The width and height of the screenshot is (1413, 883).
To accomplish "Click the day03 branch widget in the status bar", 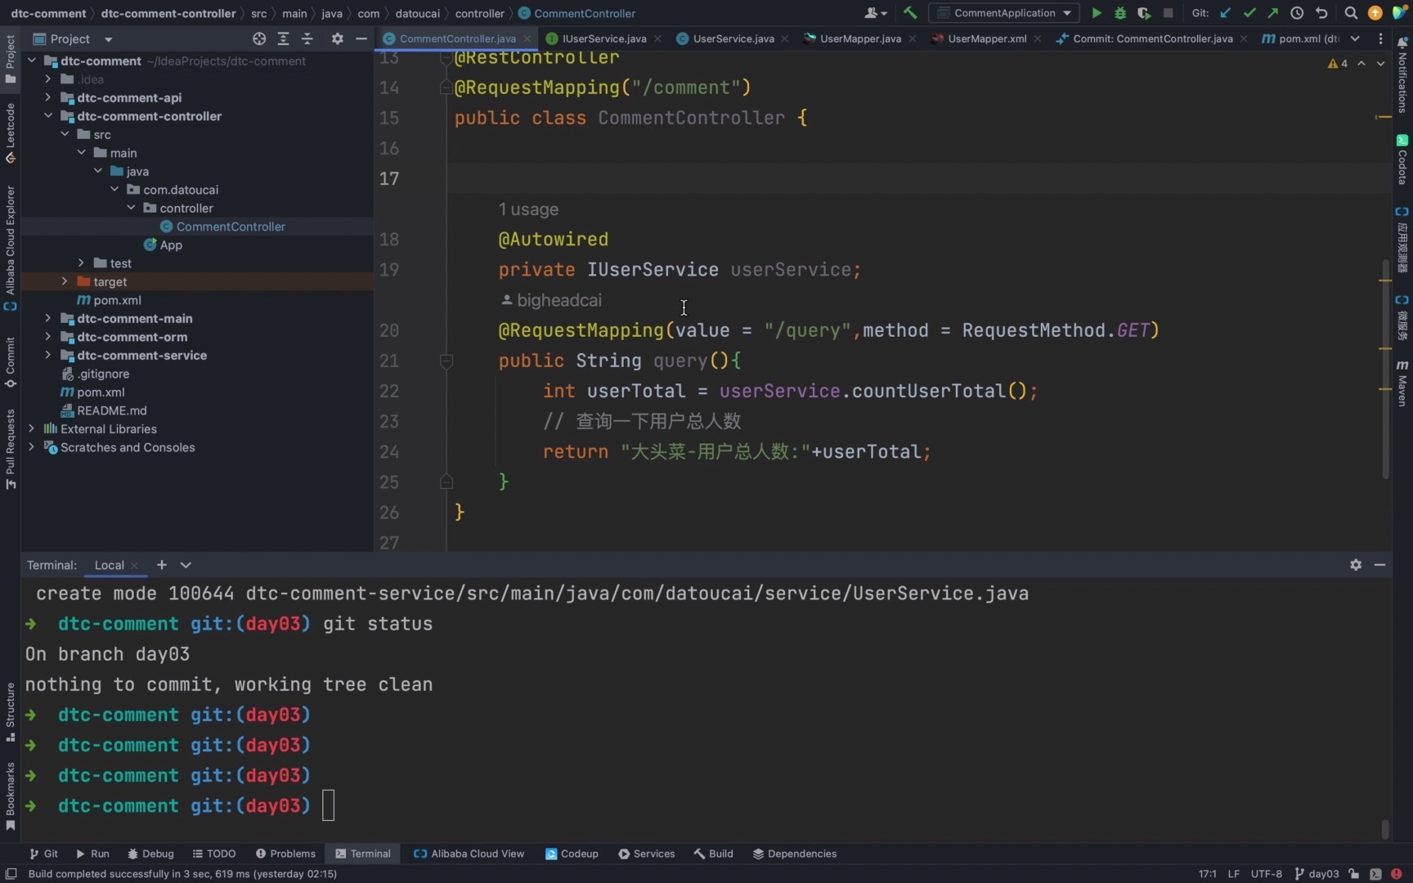I will [1317, 874].
